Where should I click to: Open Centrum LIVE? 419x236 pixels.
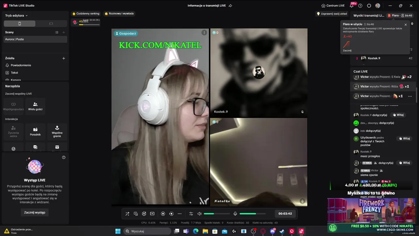coord(333,6)
